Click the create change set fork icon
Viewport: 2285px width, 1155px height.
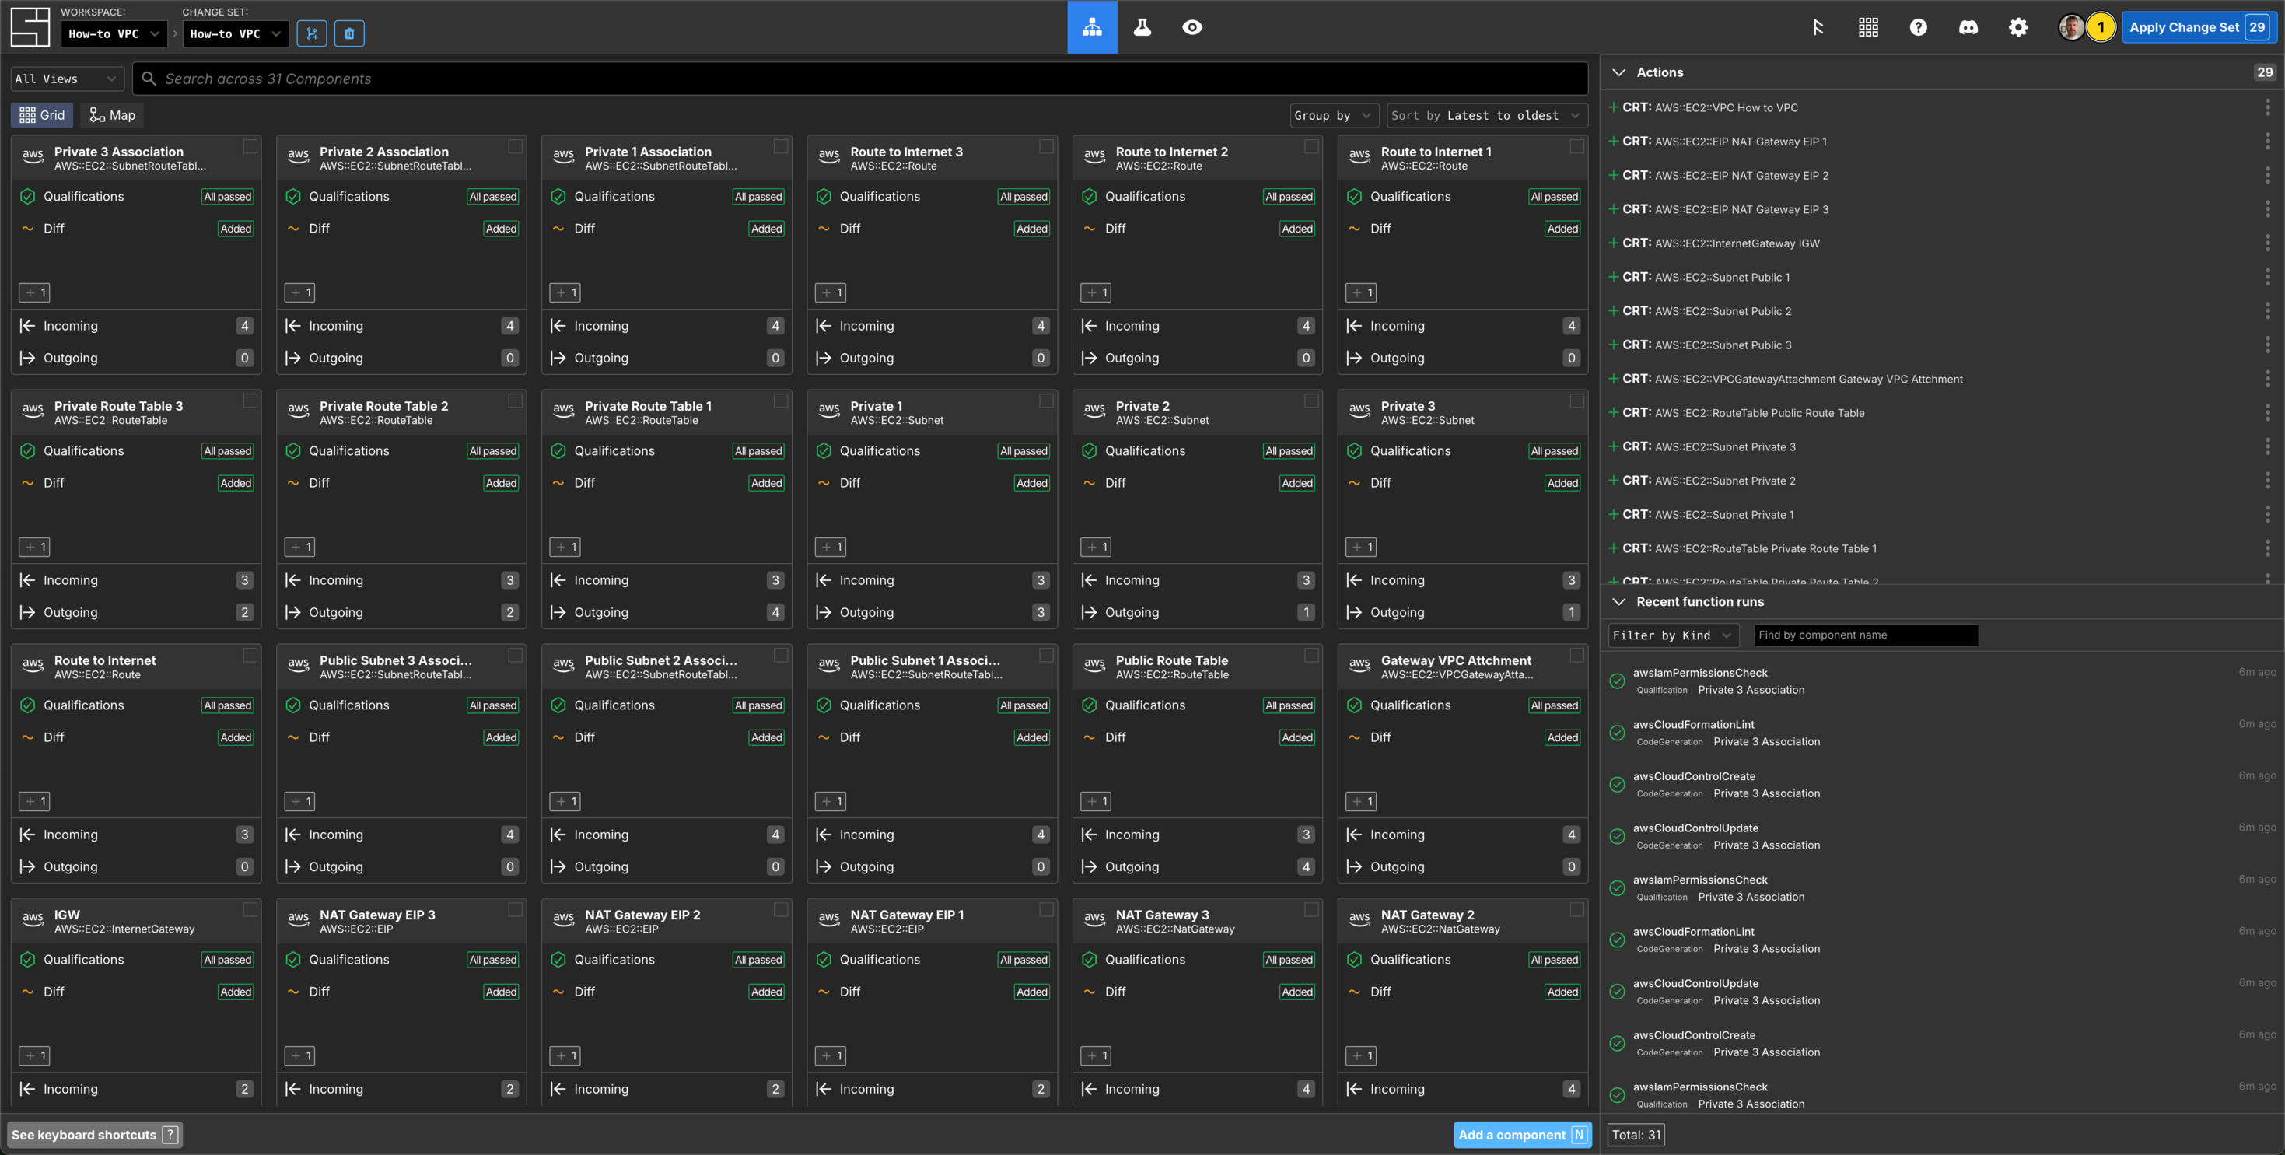tap(311, 33)
